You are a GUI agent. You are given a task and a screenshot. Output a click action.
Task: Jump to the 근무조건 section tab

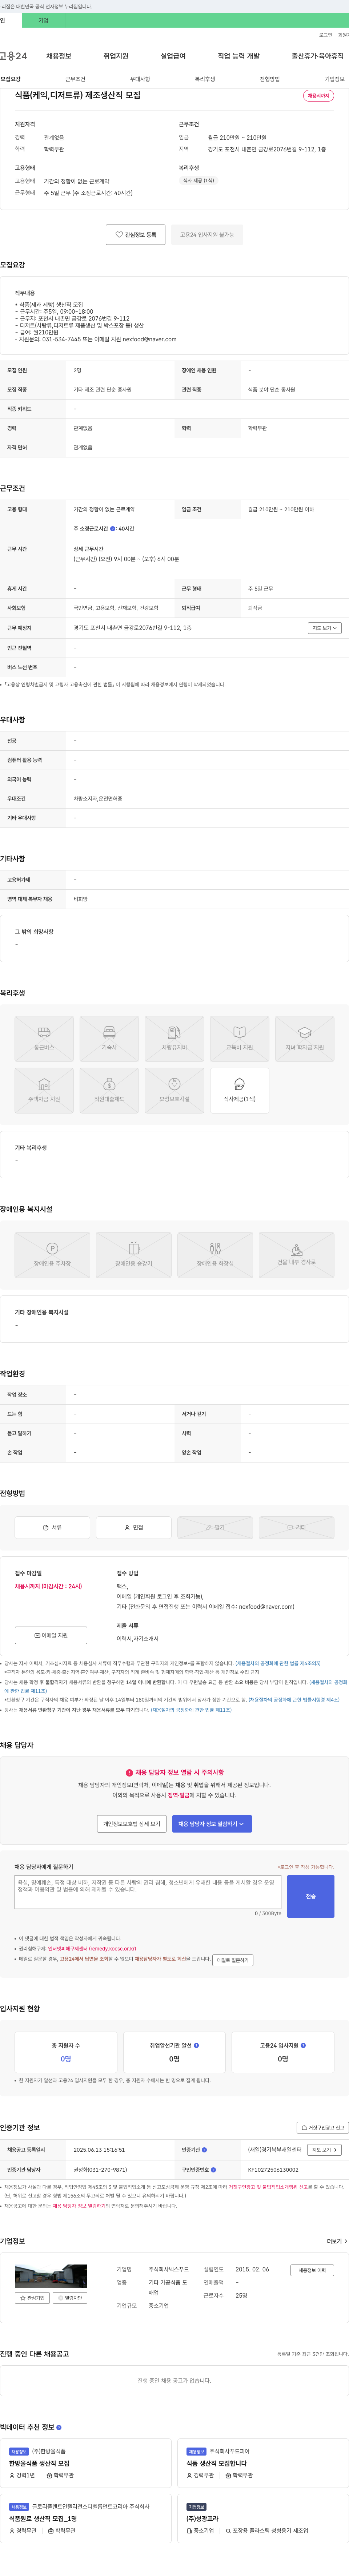(x=75, y=79)
